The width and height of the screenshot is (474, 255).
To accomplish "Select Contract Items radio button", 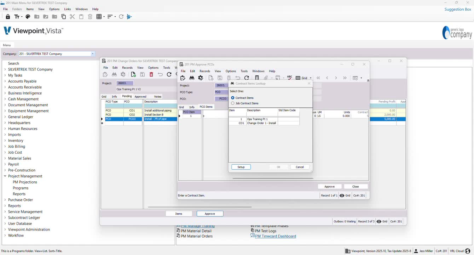I will (233, 98).
